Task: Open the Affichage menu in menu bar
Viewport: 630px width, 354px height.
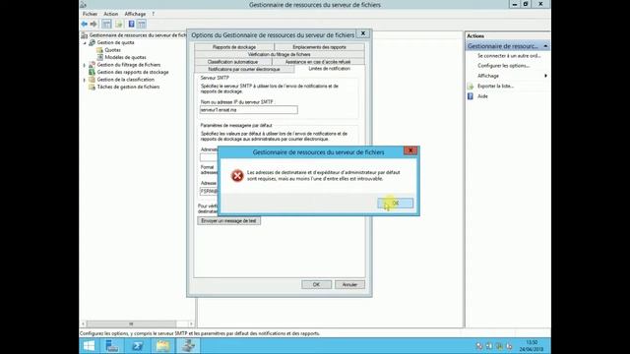Action: tap(135, 14)
